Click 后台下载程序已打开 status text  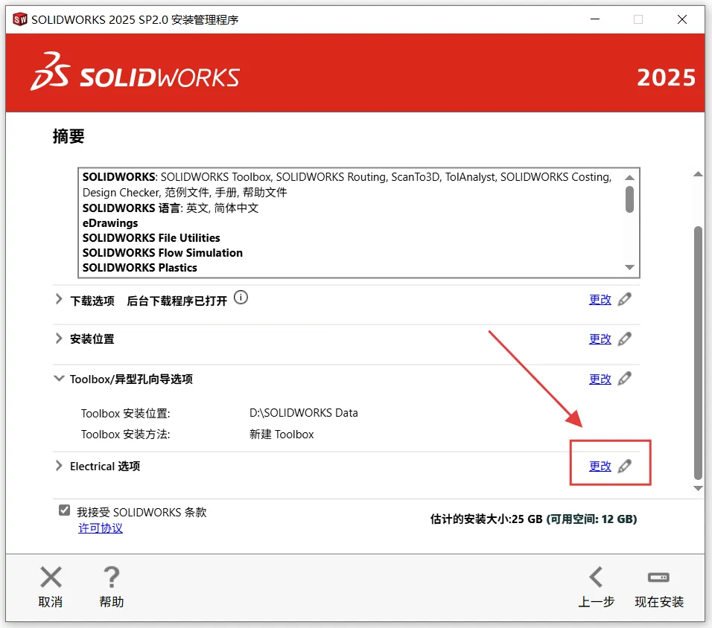(177, 301)
